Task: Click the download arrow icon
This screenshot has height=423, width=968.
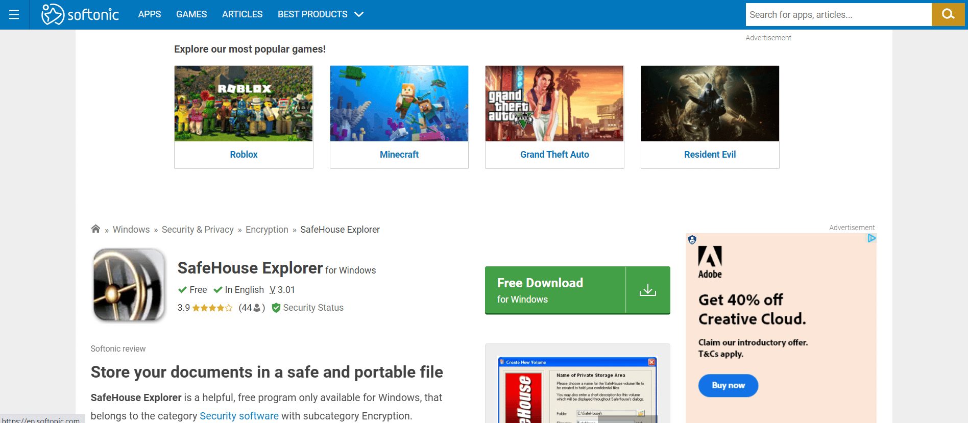Action: pos(648,290)
